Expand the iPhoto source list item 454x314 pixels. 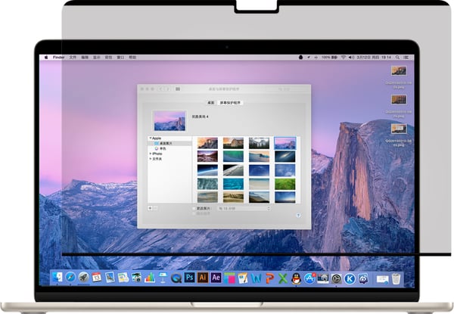click(151, 154)
